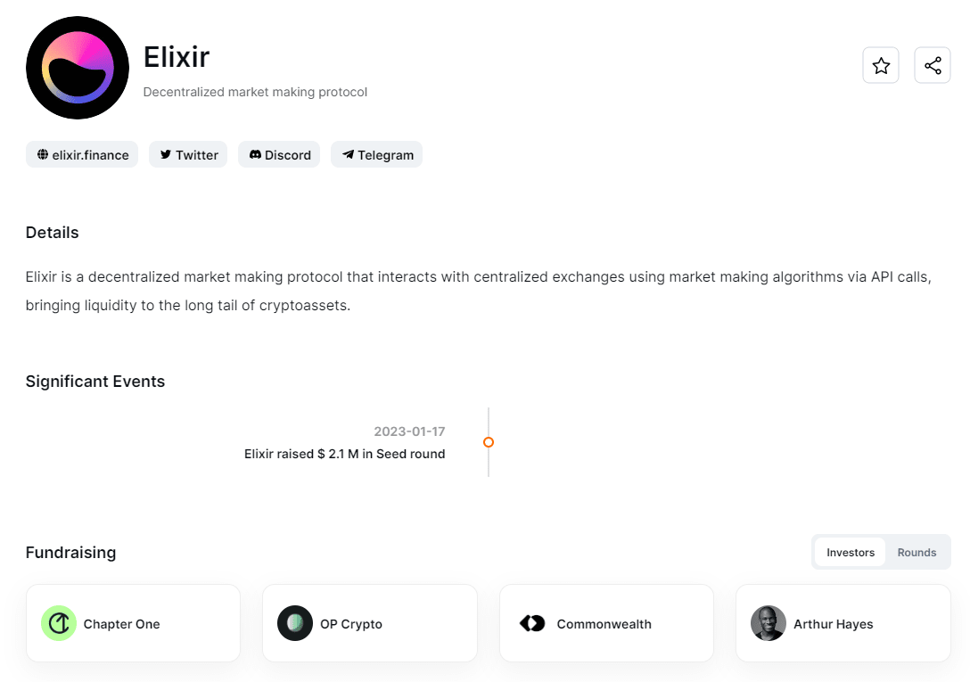Click the Chapter One investor card
The height and width of the screenshot is (682, 970).
pos(133,623)
